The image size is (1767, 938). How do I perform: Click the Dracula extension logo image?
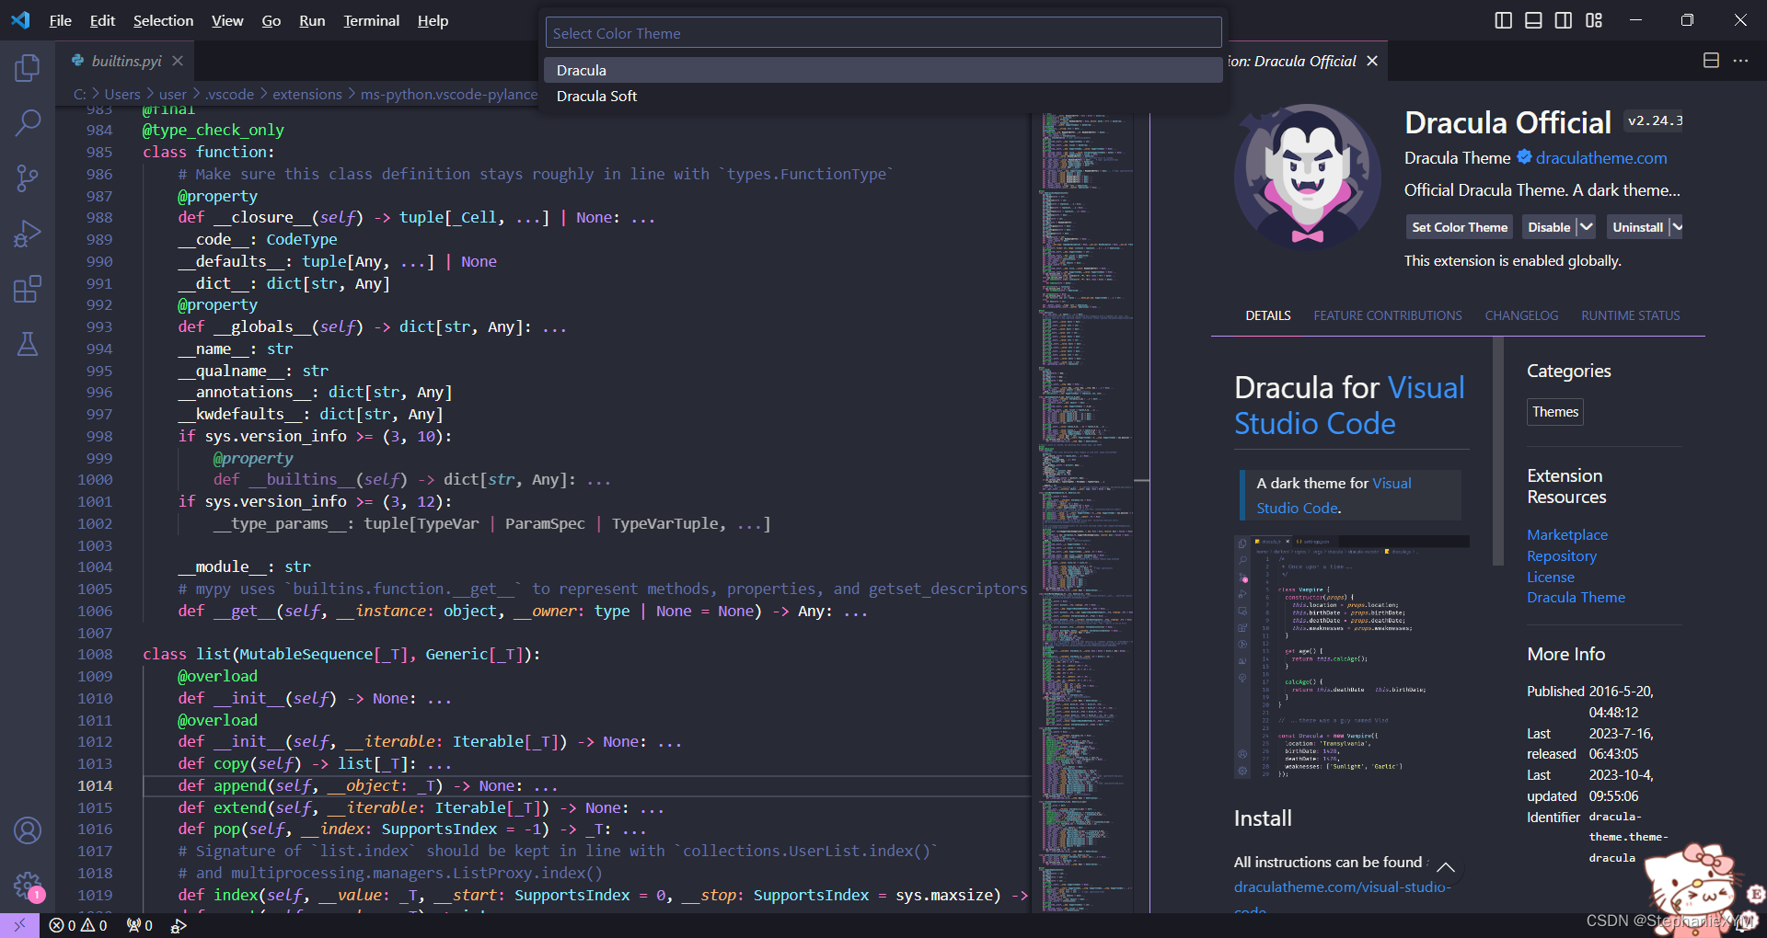click(1307, 176)
